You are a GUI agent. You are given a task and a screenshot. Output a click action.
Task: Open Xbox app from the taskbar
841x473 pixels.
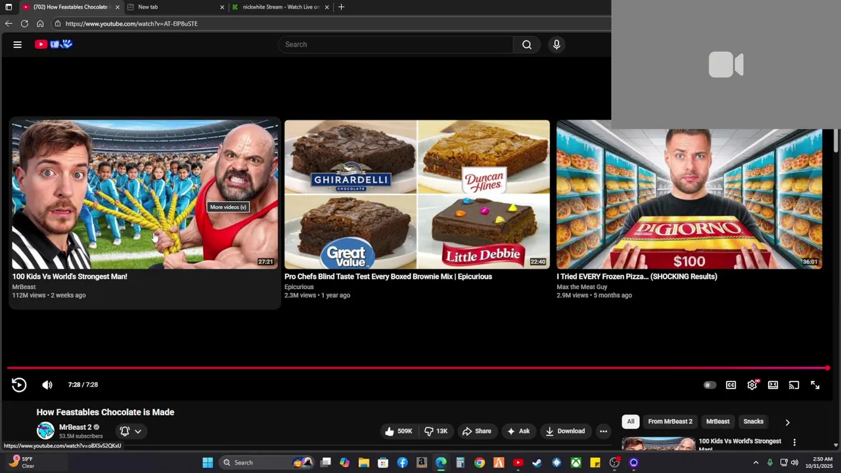click(x=576, y=462)
